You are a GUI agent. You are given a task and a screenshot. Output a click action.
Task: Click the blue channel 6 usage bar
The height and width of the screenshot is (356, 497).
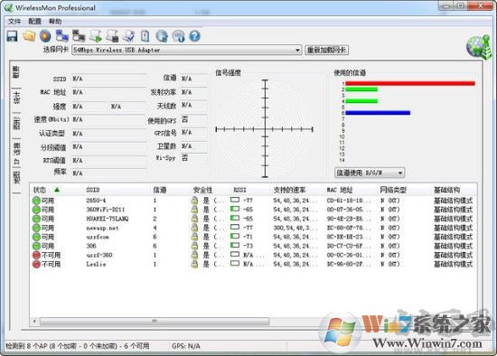click(x=378, y=113)
